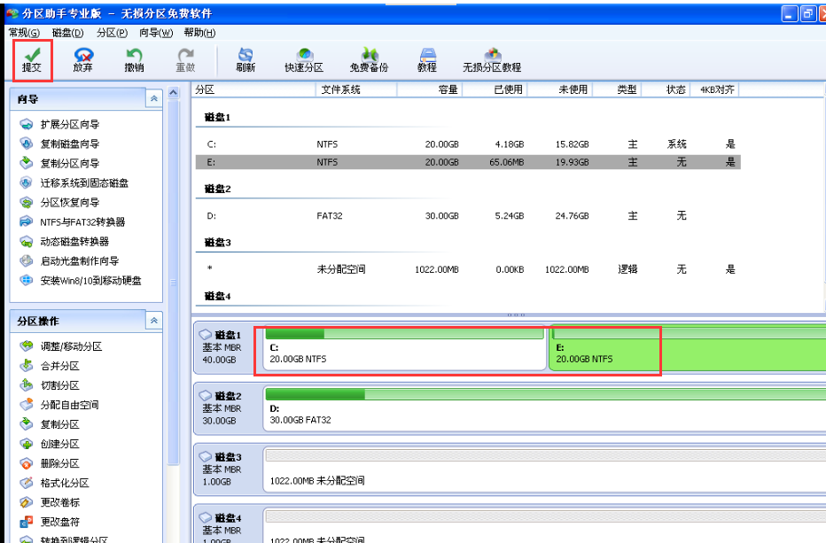826x543 pixels.
Task: Collapse the 向导 panel chevron
Action: [154, 98]
